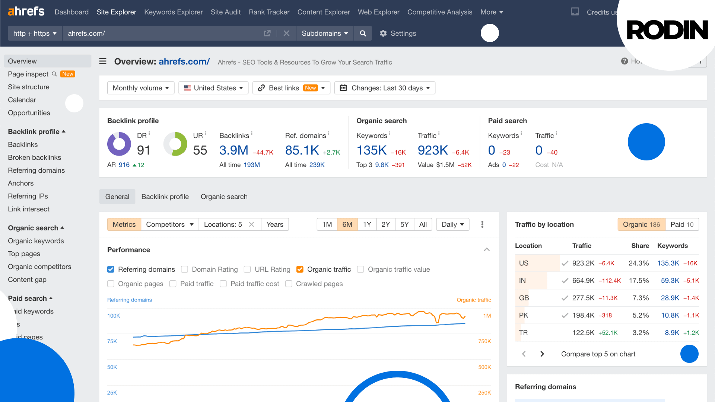Image resolution: width=715 pixels, height=402 pixels.
Task: Click the monitor icon beside Credits
Action: (575, 12)
